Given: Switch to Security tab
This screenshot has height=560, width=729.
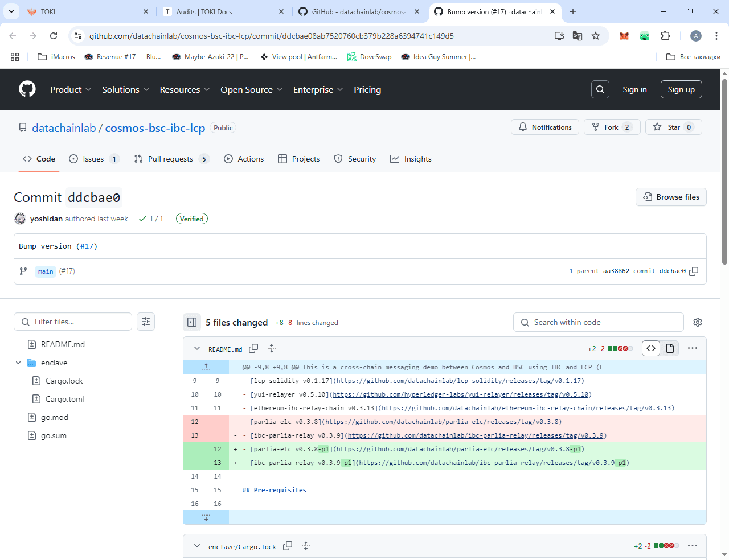Looking at the screenshot, I should coord(355,159).
